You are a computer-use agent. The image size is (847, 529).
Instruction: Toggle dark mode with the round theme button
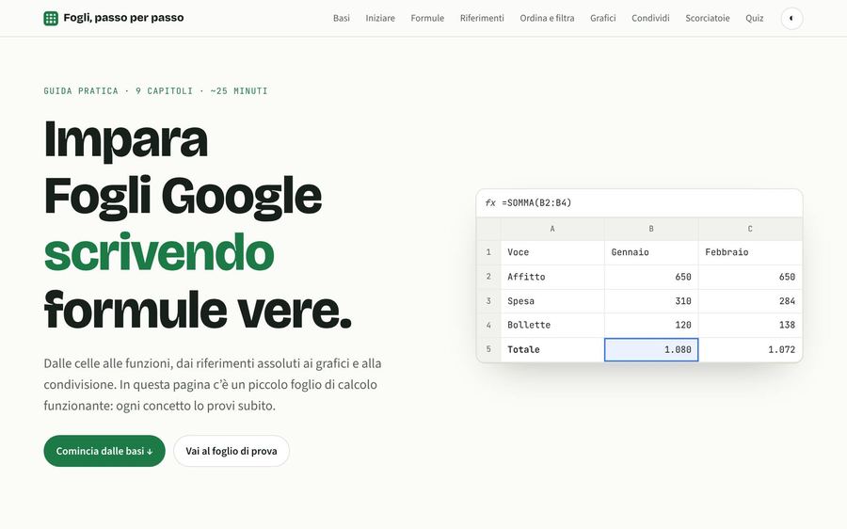[791, 19]
